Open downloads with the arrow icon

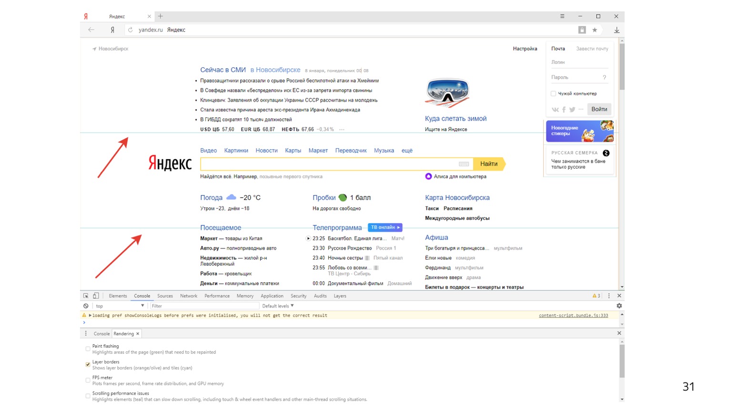click(617, 30)
